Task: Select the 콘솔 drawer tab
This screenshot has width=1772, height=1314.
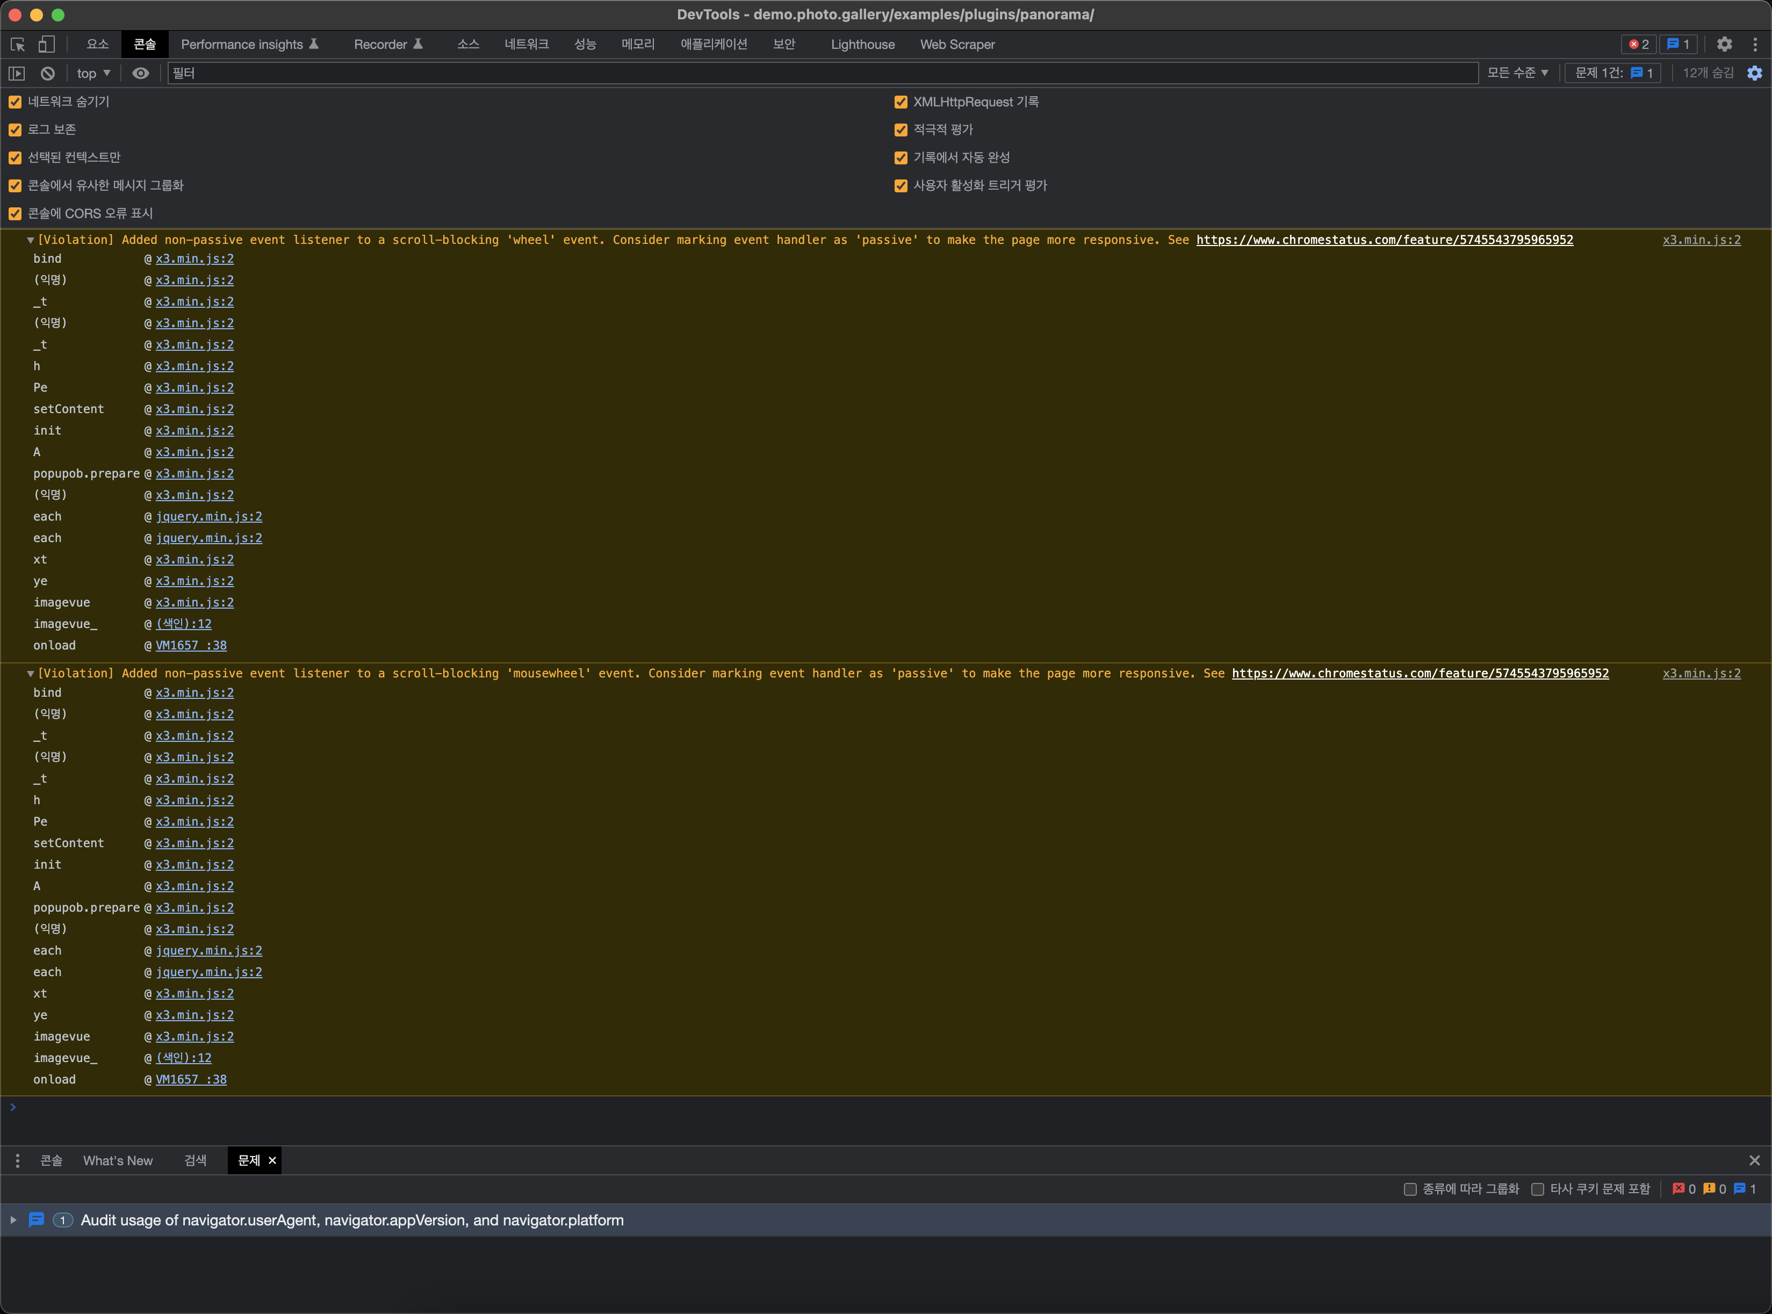Action: tap(52, 1160)
